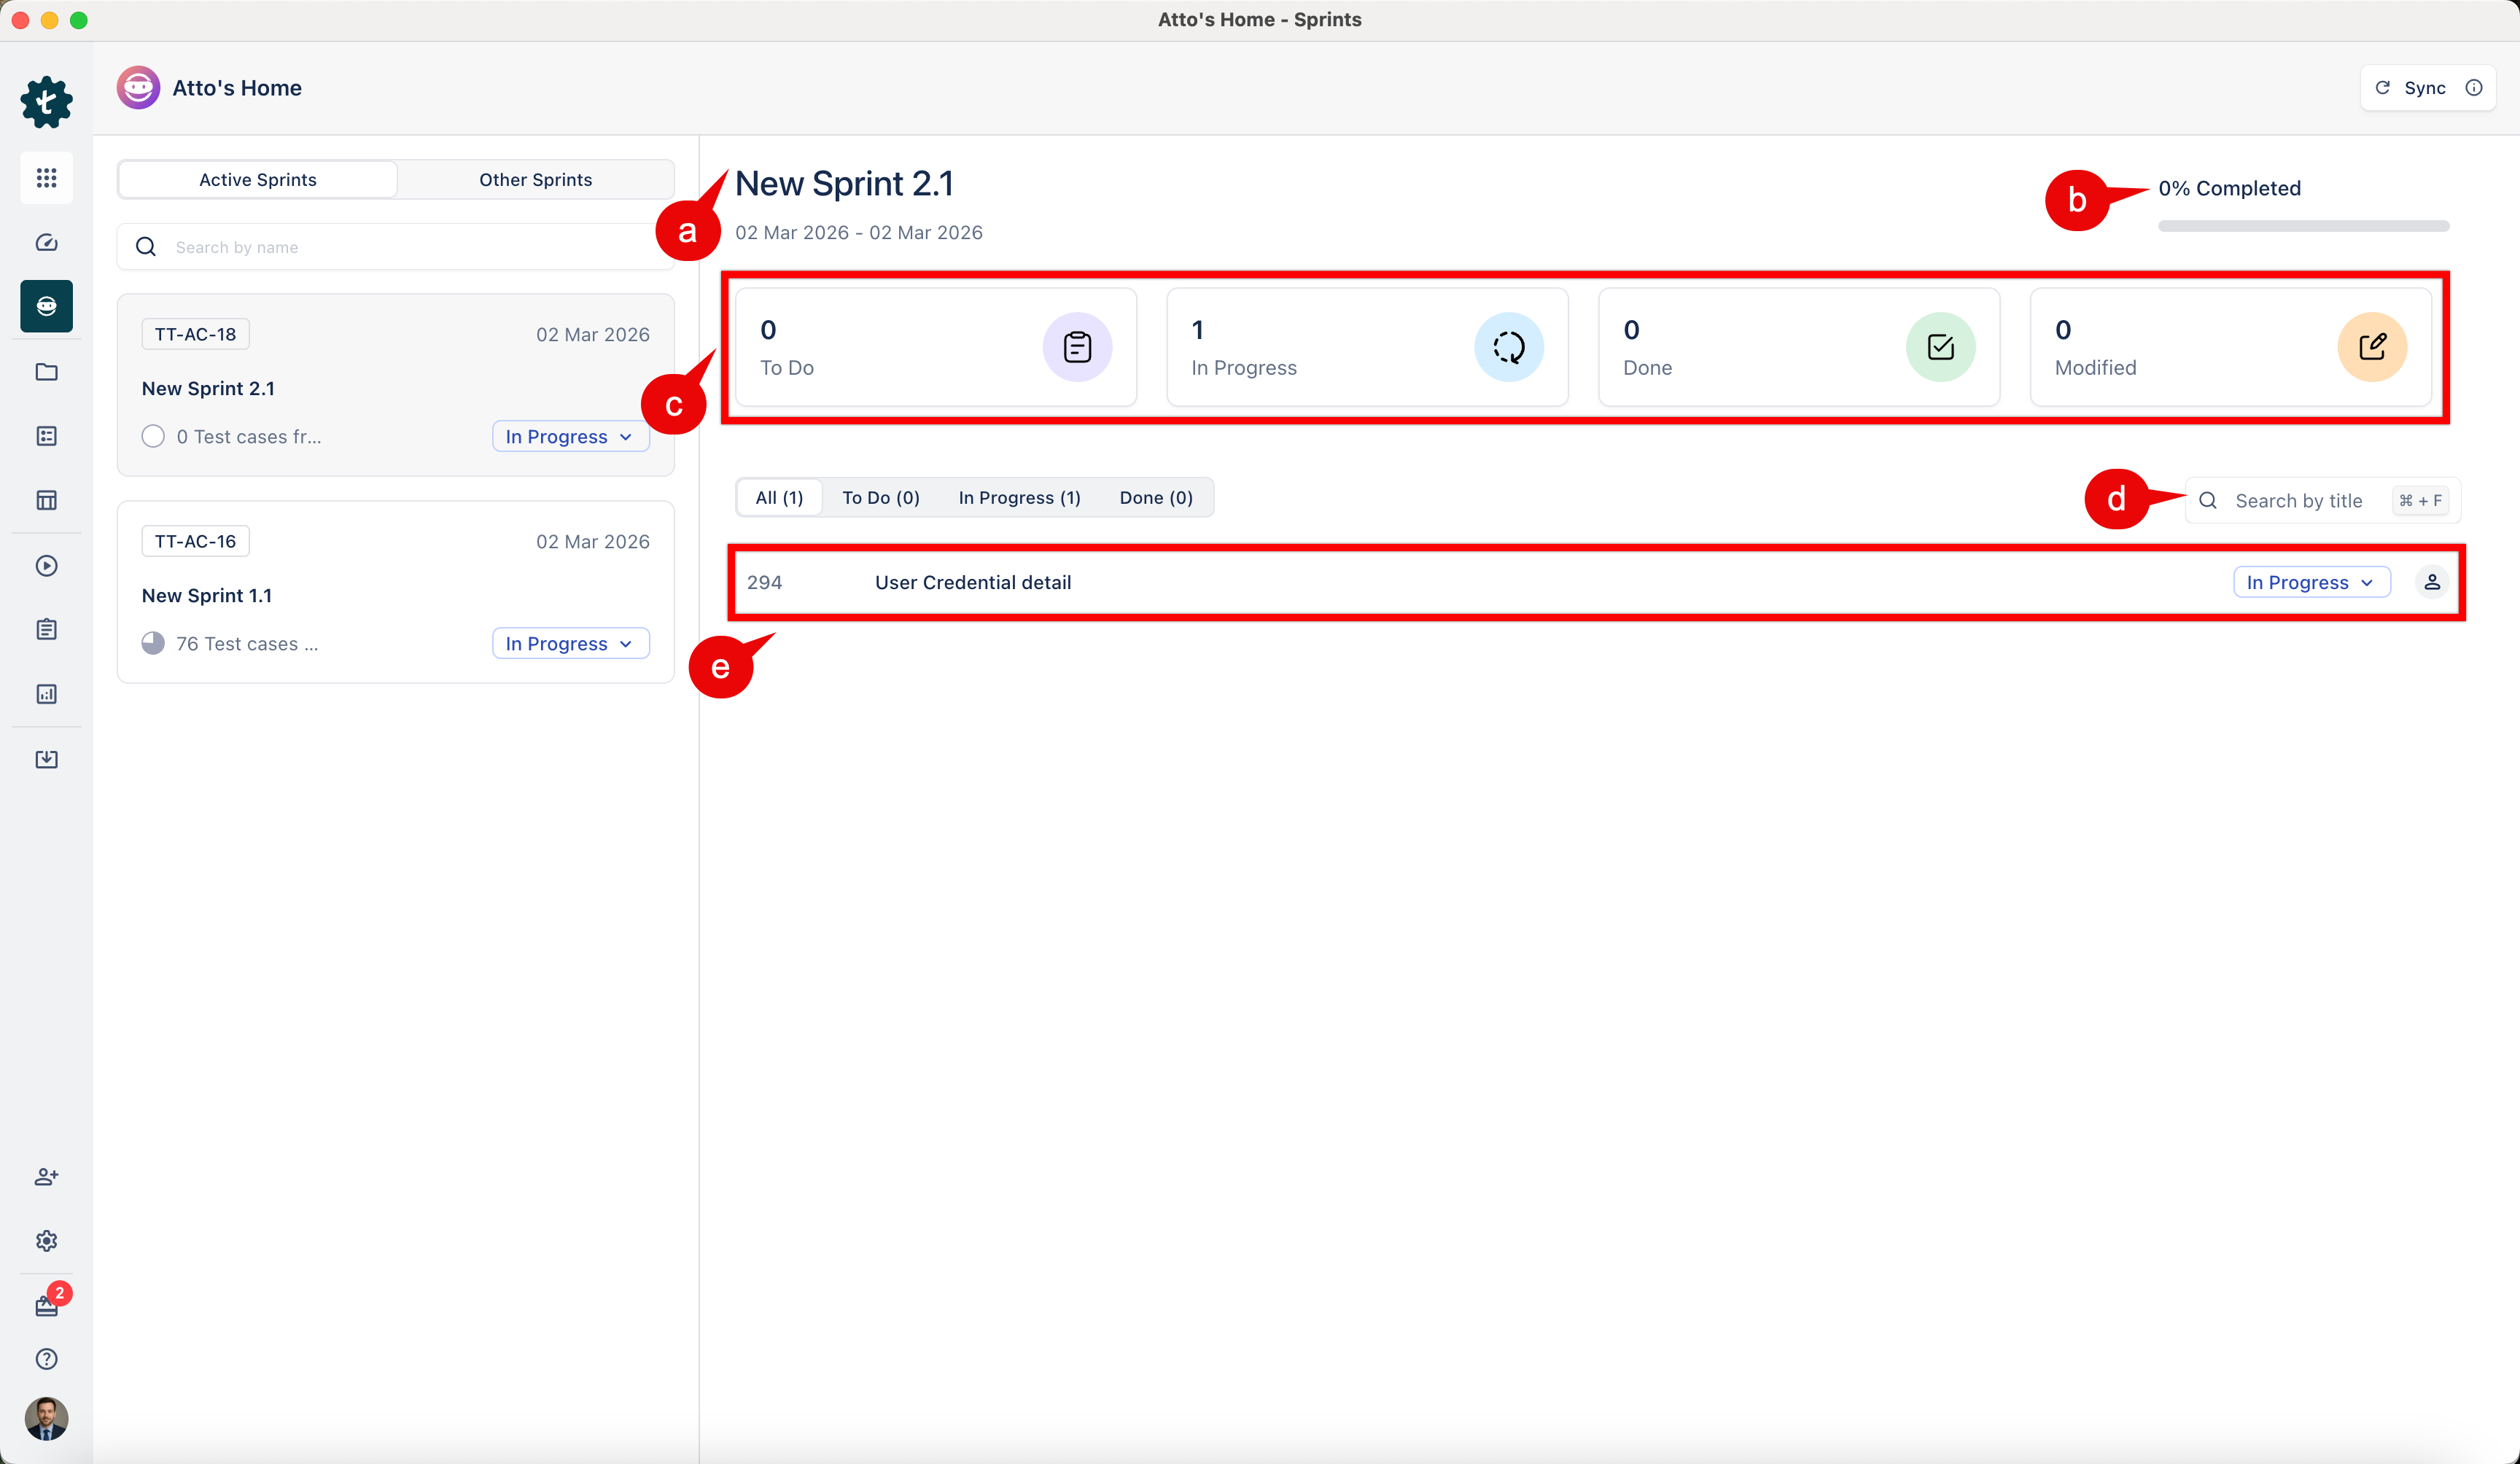Open the dashboard speedometer icon
This screenshot has height=1464, width=2520.
click(x=46, y=242)
